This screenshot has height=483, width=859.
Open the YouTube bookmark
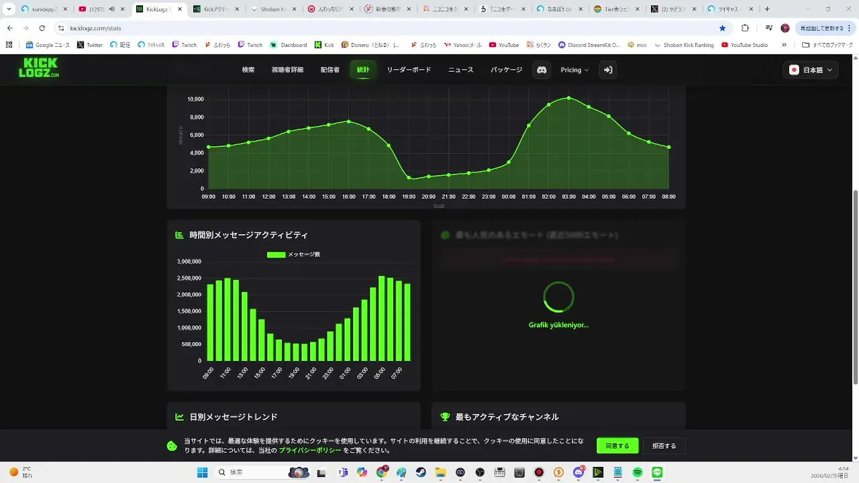click(x=504, y=45)
